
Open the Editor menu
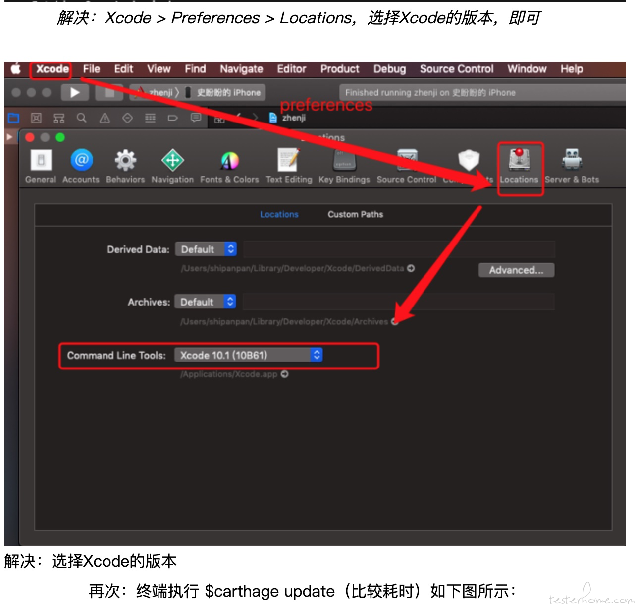291,69
